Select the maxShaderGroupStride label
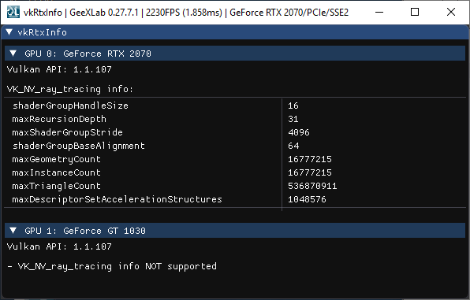This screenshot has height=300, width=470. [x=68, y=132]
